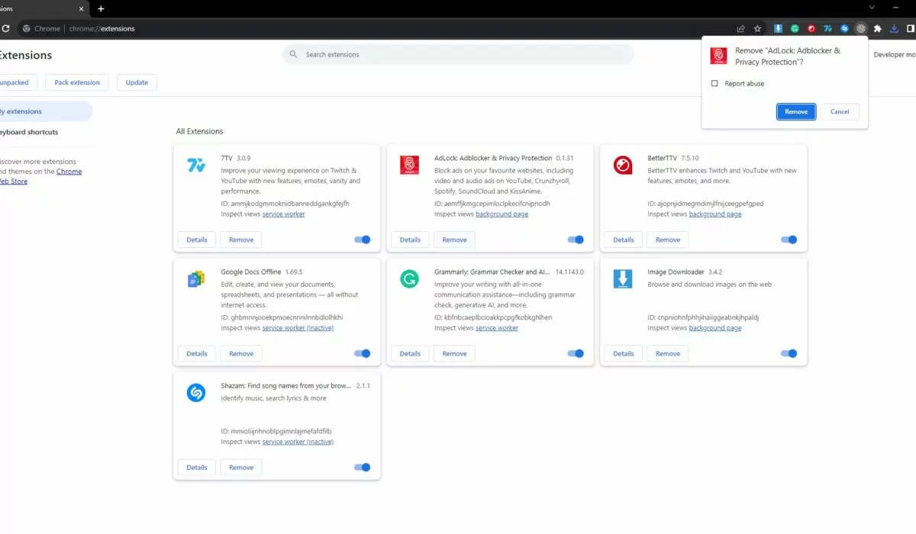Viewport: 916px width, 534px height.
Task: Open Details for Grammarly
Action: [x=410, y=353]
